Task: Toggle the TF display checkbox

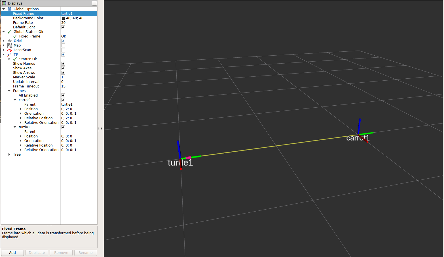Action: coord(63,55)
